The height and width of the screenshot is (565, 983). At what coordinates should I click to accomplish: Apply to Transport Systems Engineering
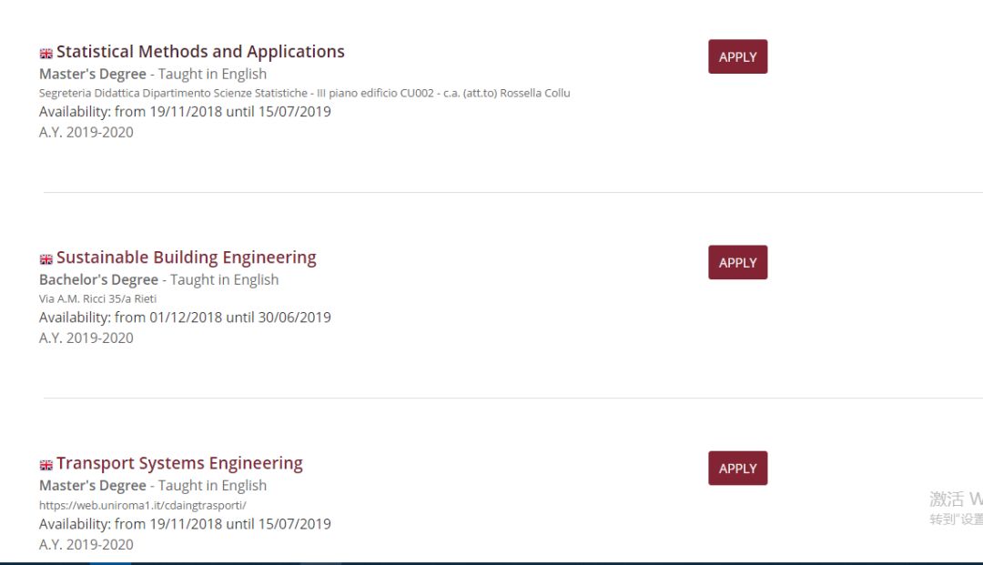click(737, 468)
